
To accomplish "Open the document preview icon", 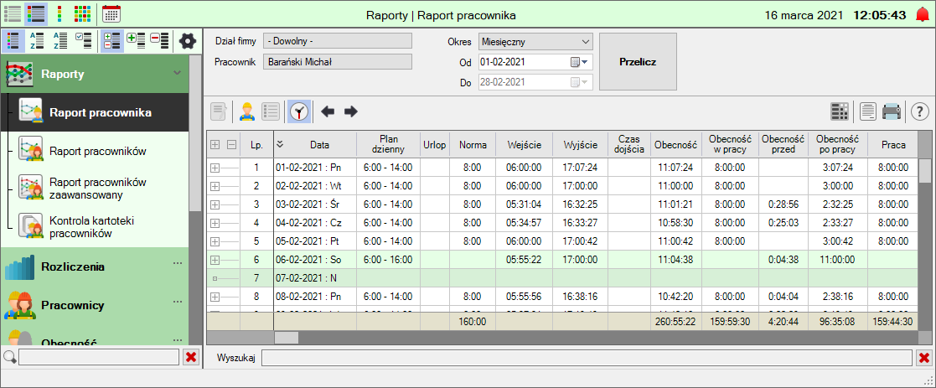I will coord(868,111).
